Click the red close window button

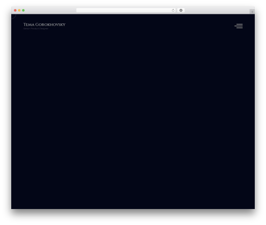[15, 10]
